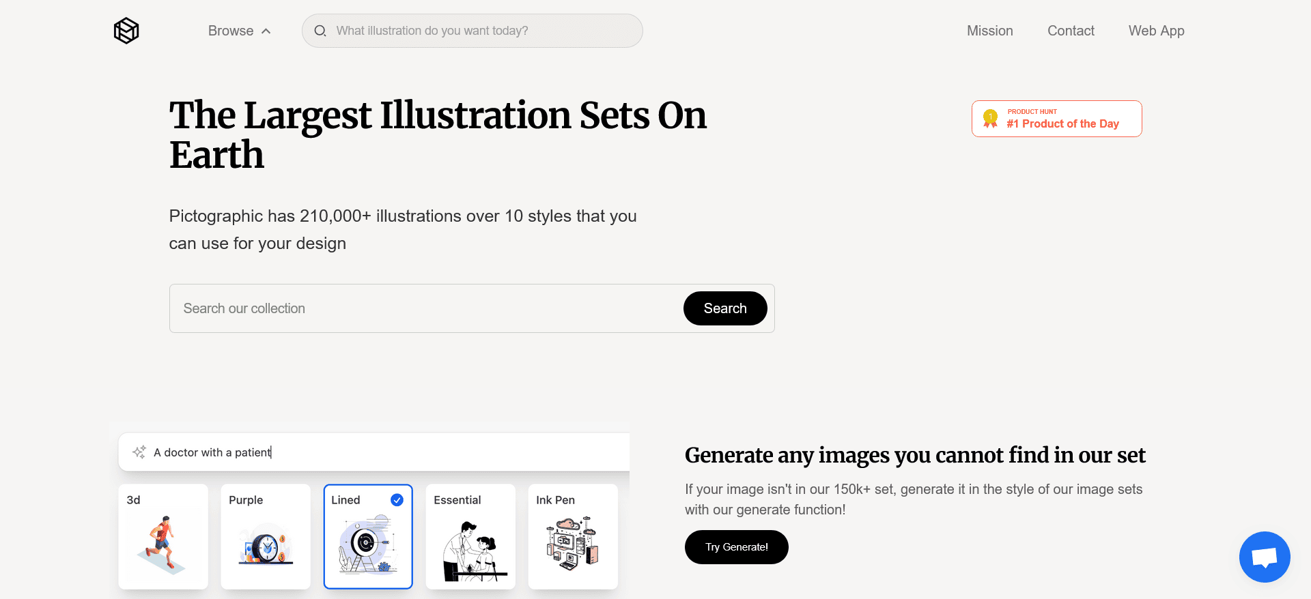Click the Try Generate! button
The image size is (1311, 599).
[x=736, y=547]
